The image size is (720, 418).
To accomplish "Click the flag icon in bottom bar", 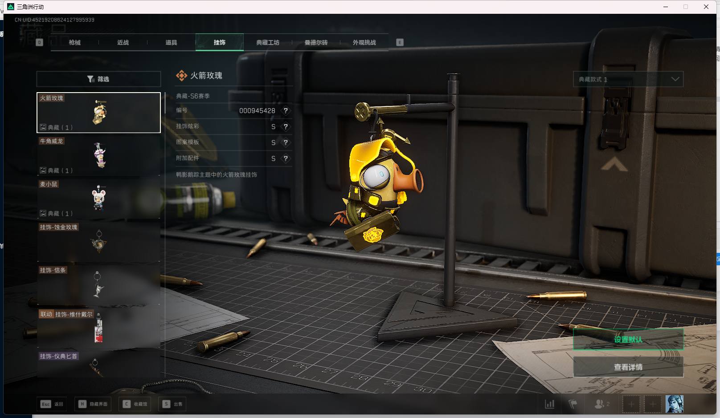I will [573, 404].
